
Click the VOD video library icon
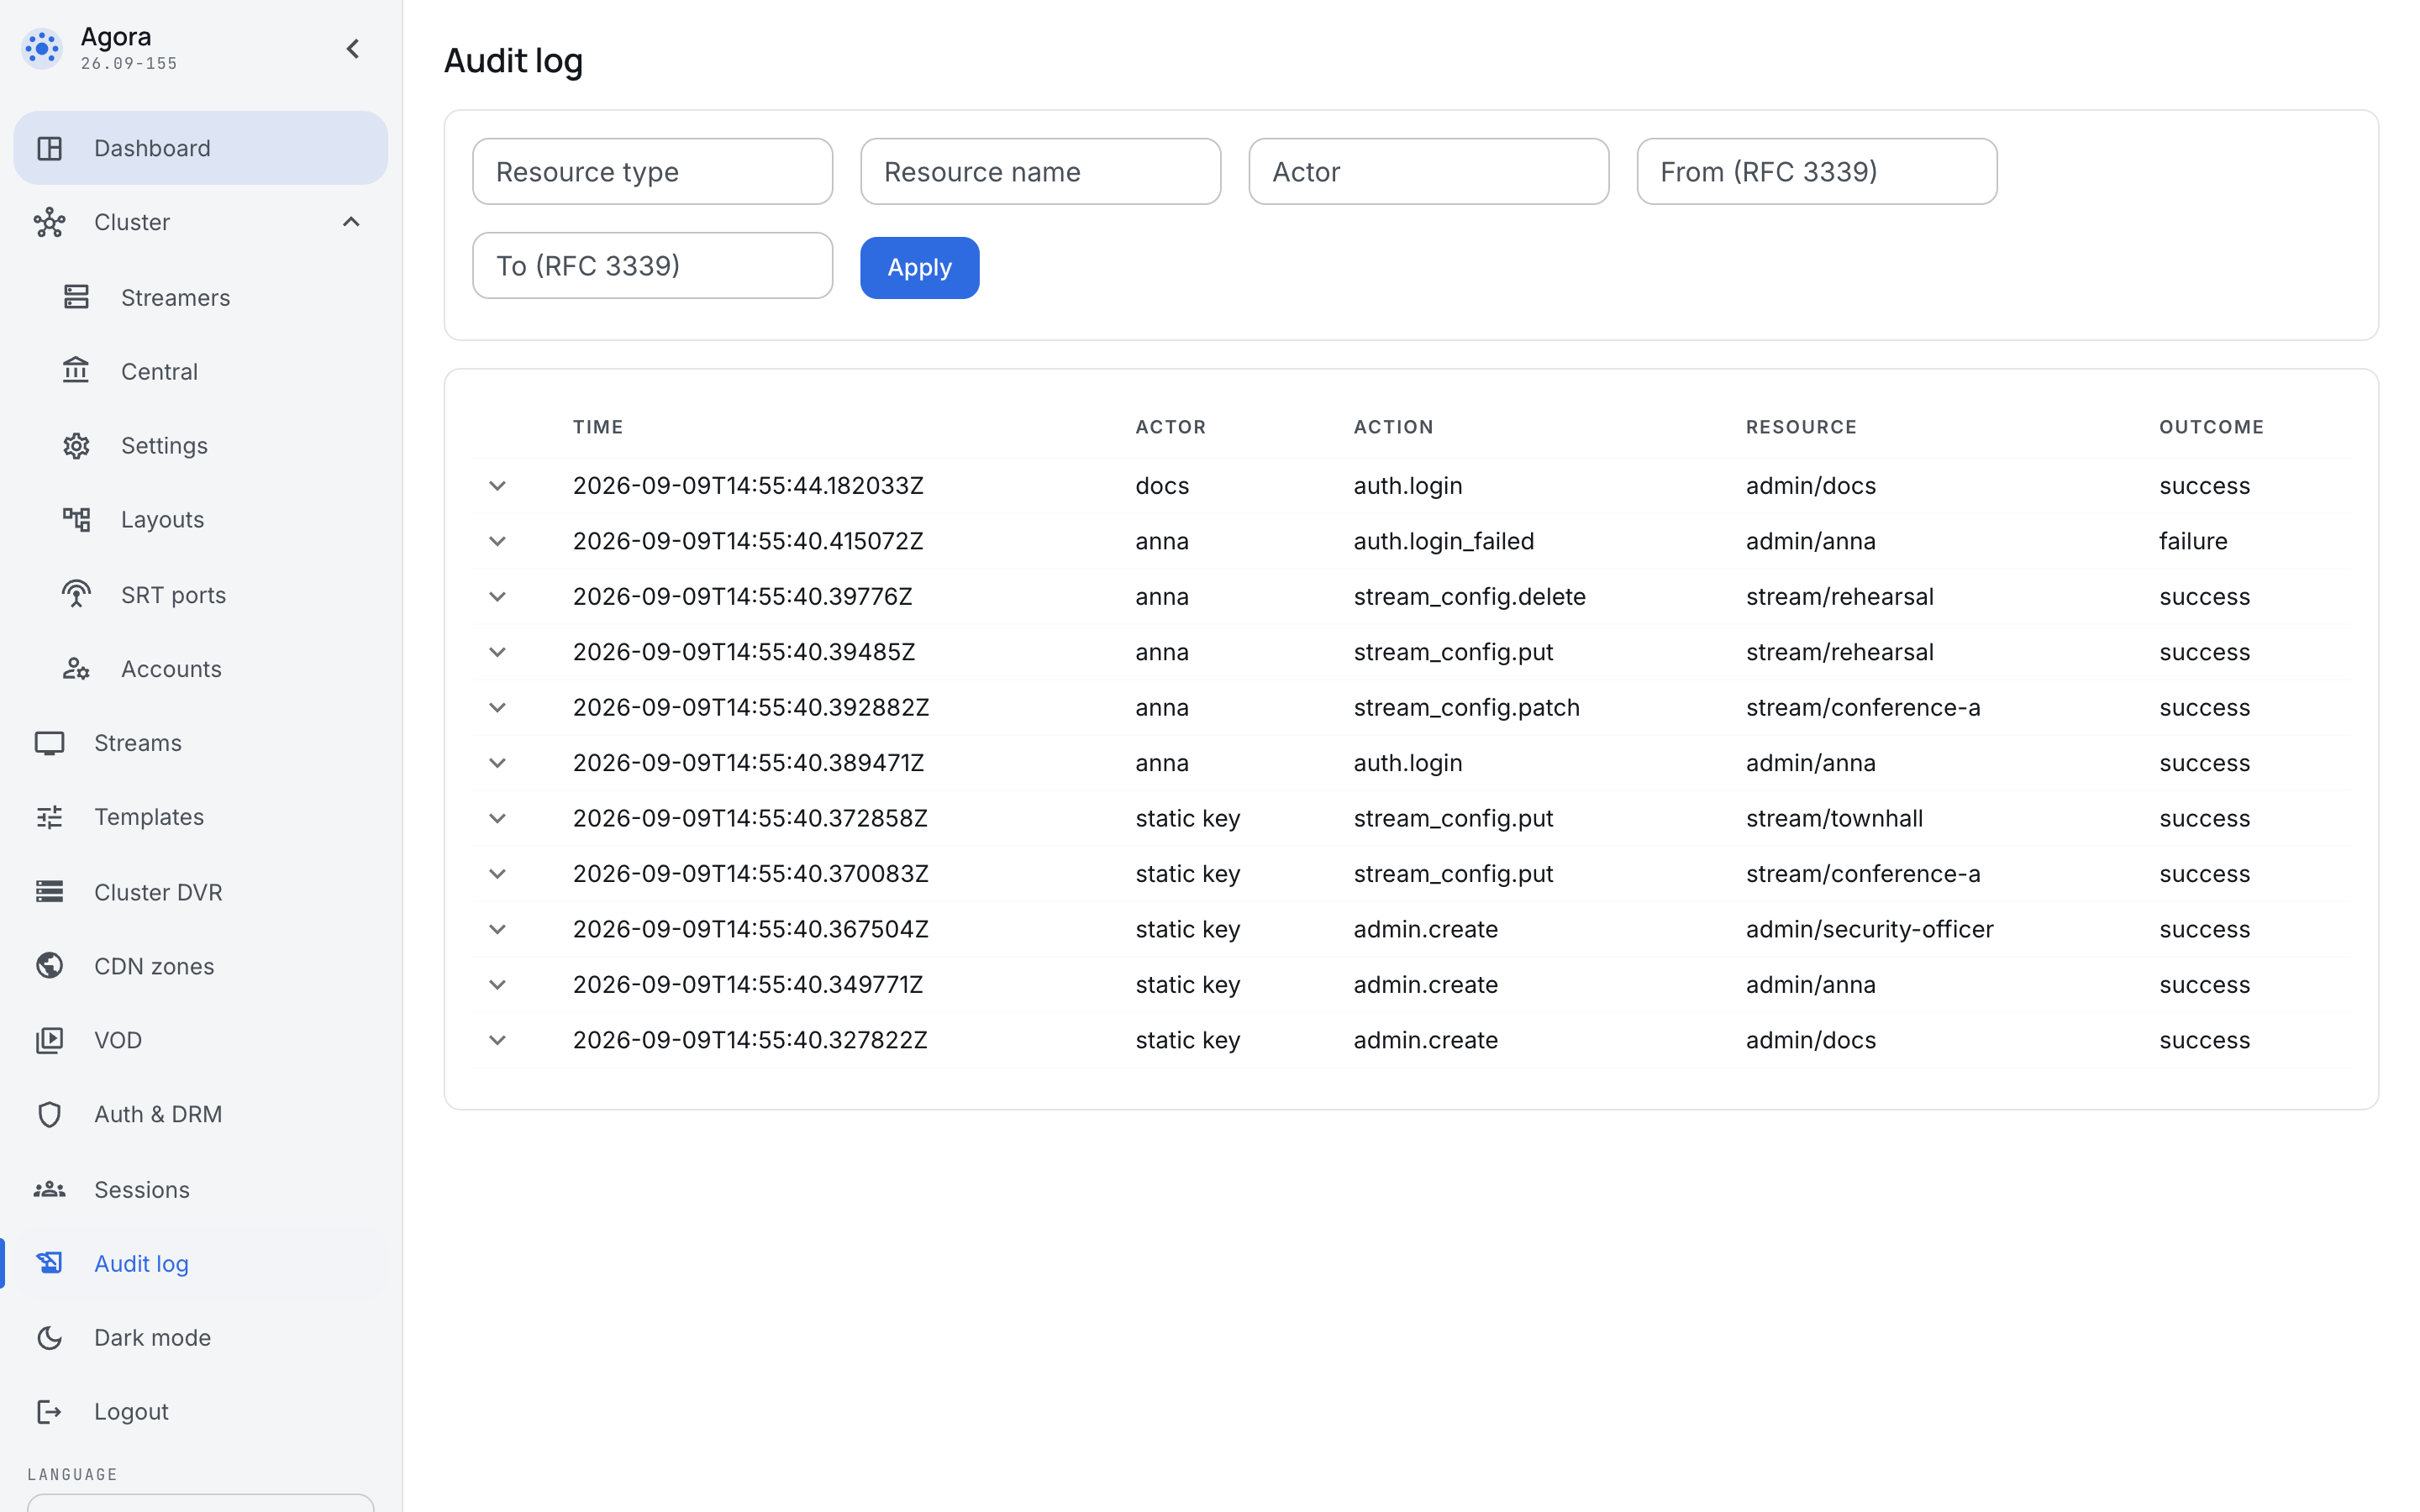[50, 1040]
